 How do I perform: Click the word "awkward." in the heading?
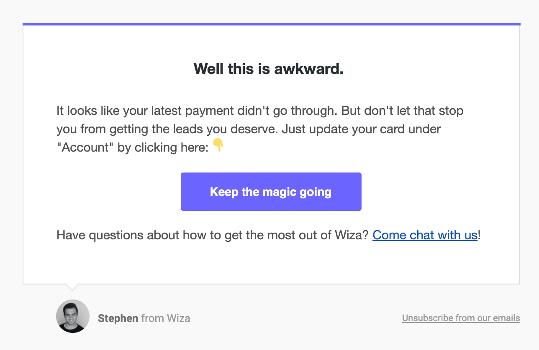309,69
